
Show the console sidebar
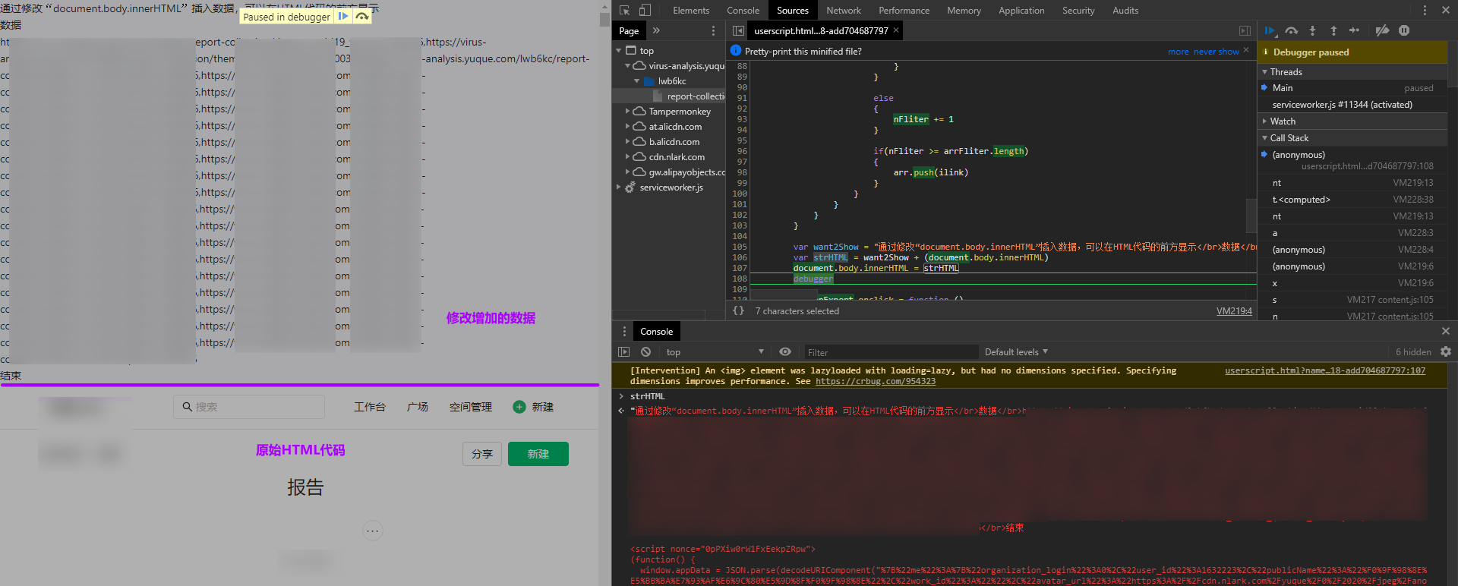click(x=623, y=351)
